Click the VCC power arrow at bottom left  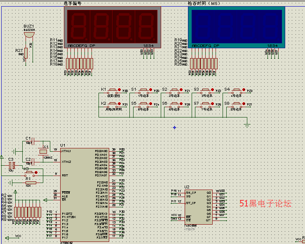7,238
